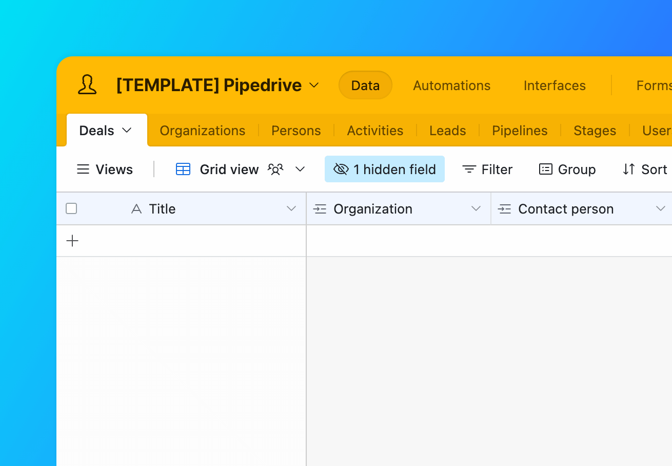
Task: Click the hidden field crossed-eye icon
Action: [x=341, y=170]
